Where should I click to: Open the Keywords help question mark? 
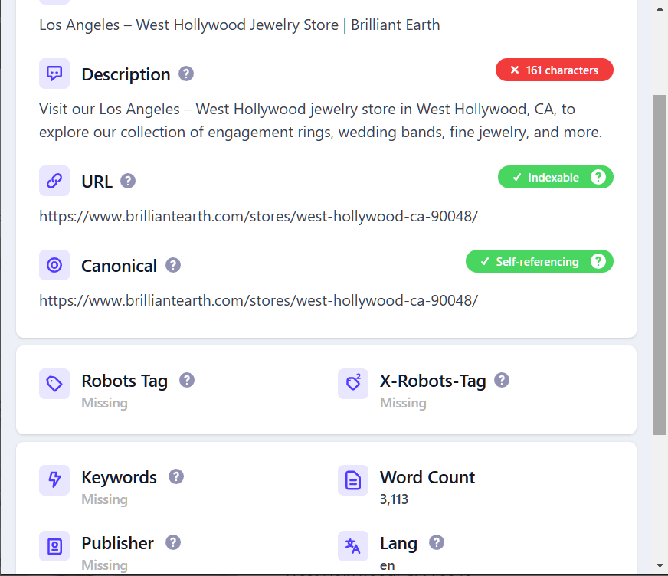[x=175, y=476]
